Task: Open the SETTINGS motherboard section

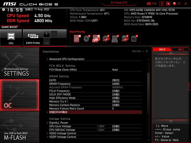Action: 19,63
